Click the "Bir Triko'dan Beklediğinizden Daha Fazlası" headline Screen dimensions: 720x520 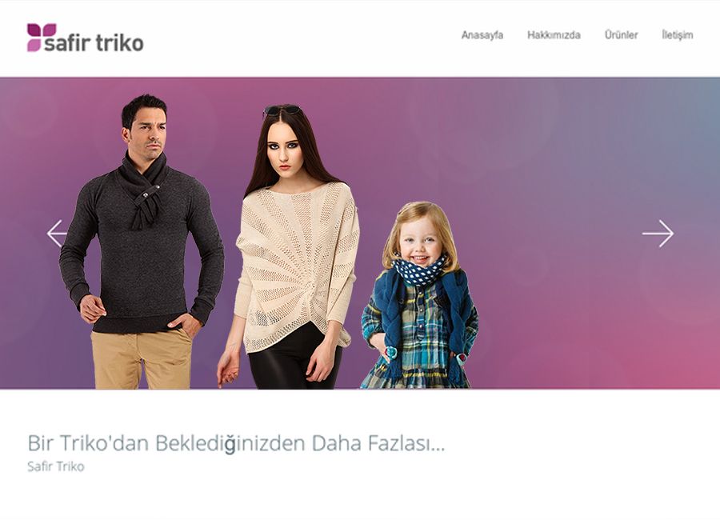236,443
